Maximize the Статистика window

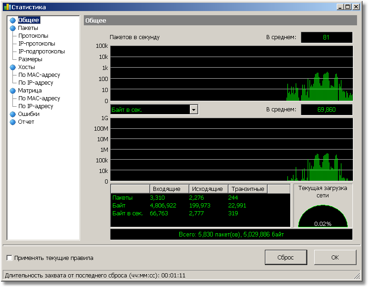[x=348, y=7]
